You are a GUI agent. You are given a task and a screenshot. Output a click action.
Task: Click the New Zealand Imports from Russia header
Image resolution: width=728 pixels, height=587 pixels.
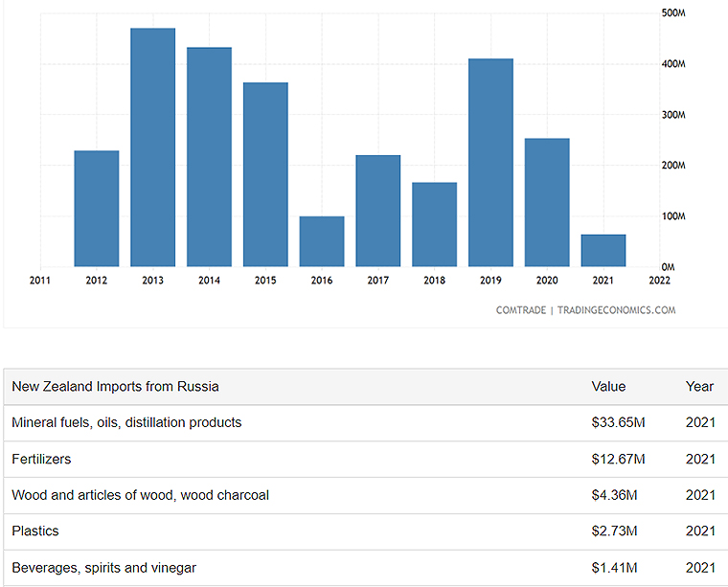(115, 387)
